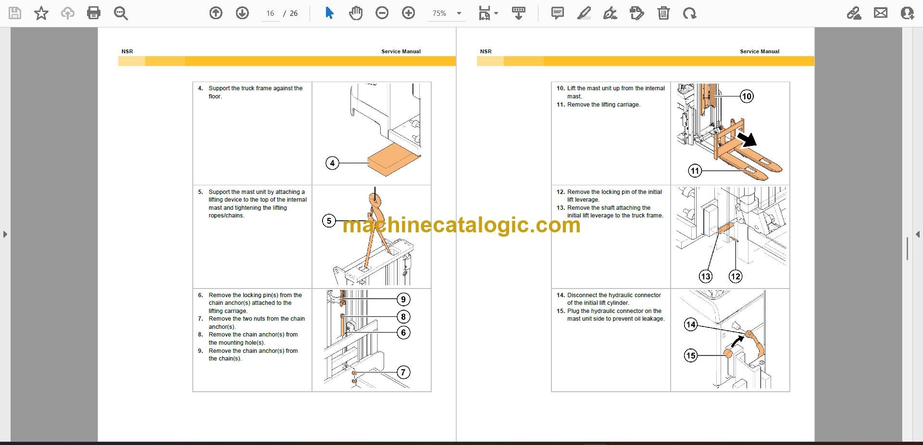Save the PDF with the floppy disk icon

(x=15, y=13)
